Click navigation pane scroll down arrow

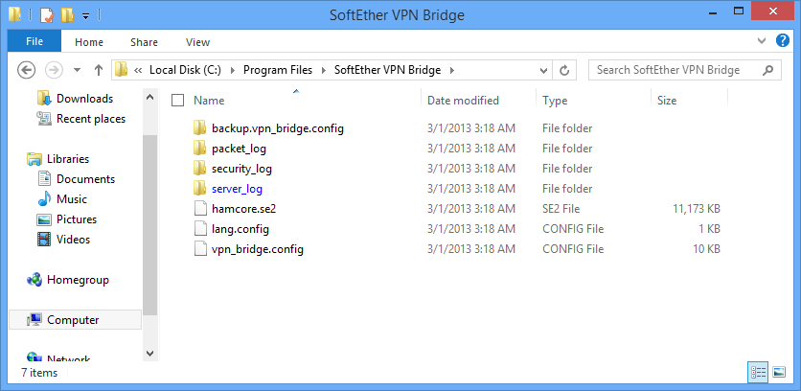pos(149,354)
